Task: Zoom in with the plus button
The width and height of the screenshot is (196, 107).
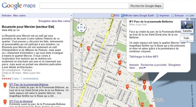Action: coord(81,50)
